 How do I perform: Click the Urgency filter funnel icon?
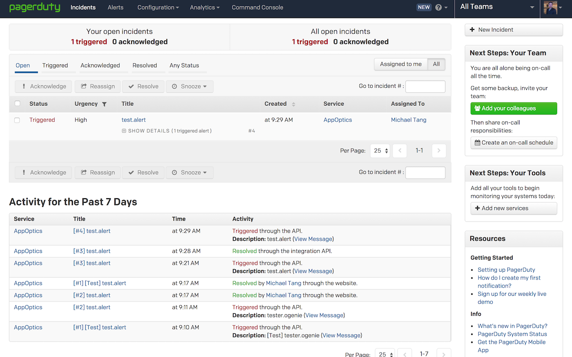[x=104, y=104]
